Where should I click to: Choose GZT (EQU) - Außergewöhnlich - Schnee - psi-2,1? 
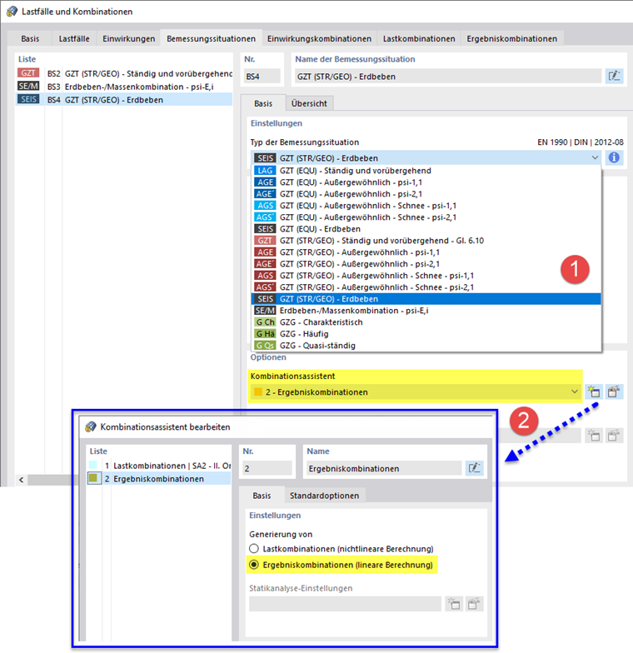426,217
